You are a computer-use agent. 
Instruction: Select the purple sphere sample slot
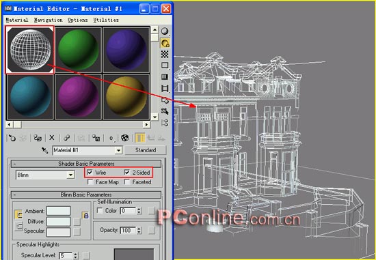tap(126, 50)
